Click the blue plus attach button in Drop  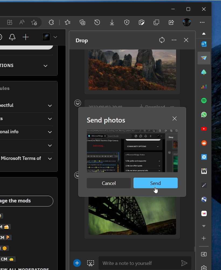77,263
